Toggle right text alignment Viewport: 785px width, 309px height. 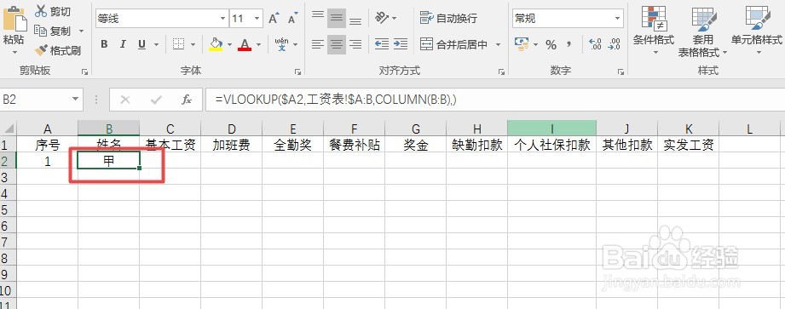click(x=355, y=44)
